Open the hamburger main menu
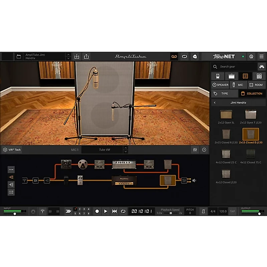 262,56
